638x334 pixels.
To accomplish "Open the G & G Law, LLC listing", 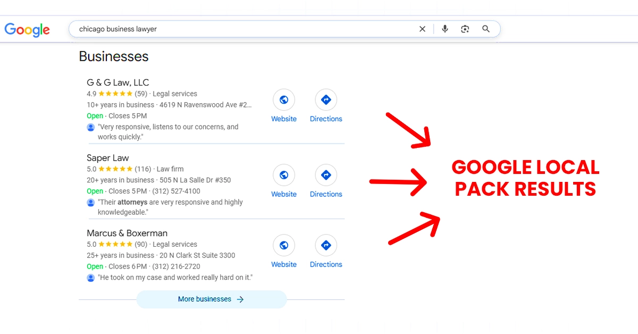I will tap(117, 82).
